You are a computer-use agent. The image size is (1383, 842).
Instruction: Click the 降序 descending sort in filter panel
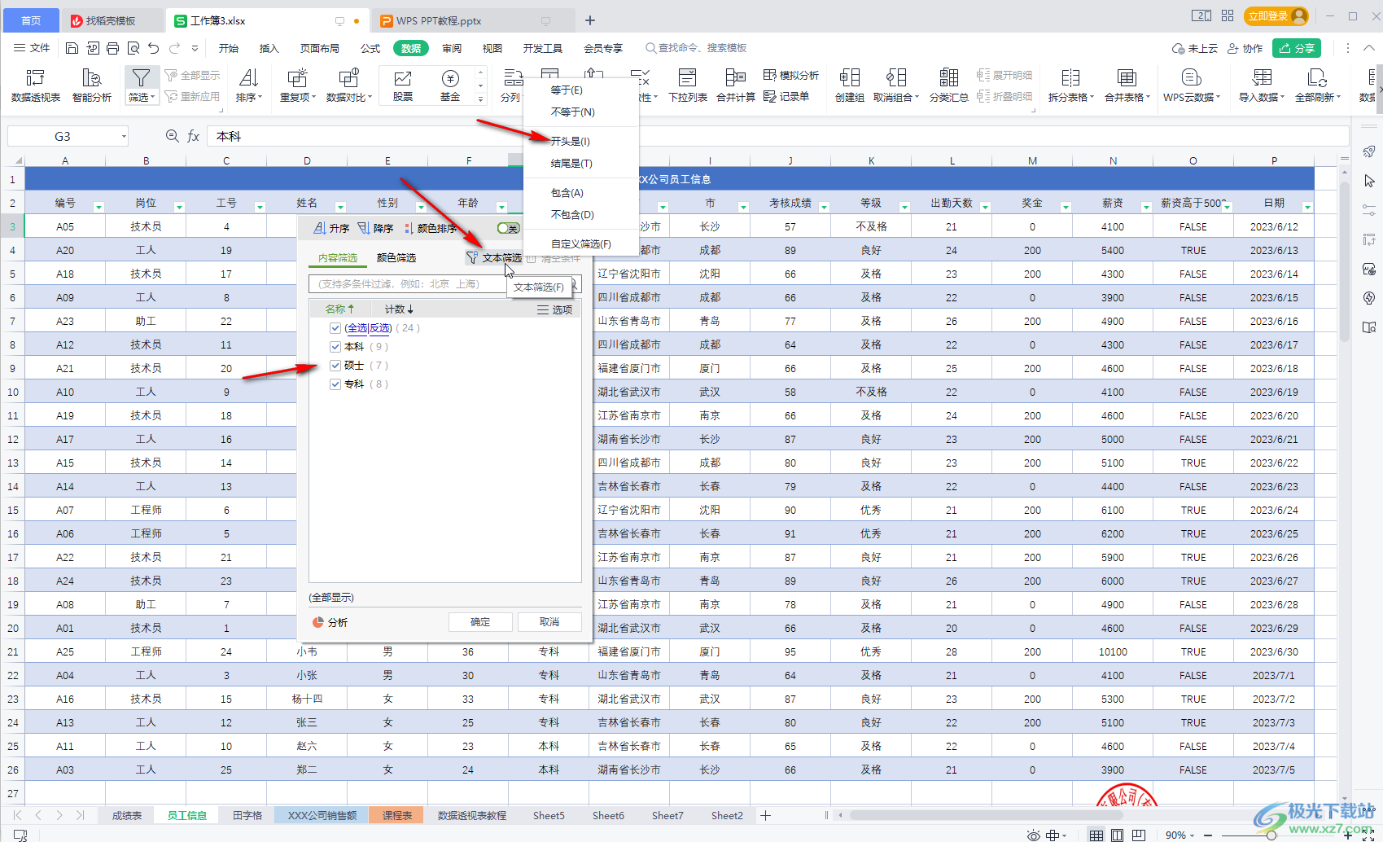pos(375,228)
